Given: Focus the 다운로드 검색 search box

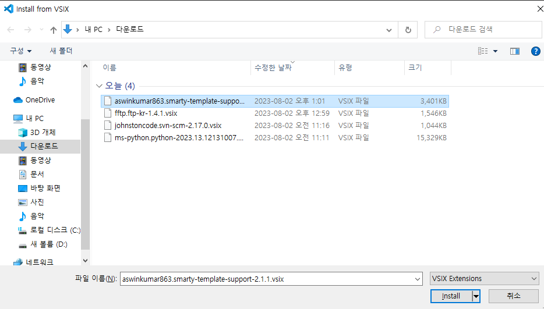Looking at the screenshot, I should [x=483, y=30].
